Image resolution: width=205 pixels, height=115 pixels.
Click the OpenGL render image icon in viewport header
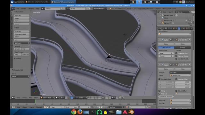pyautogui.click(x=120, y=97)
